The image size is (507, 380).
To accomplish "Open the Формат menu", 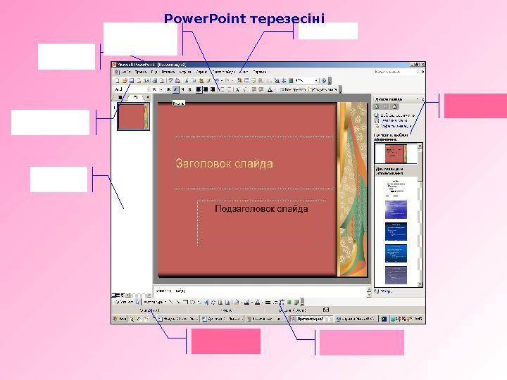I will point(185,72).
